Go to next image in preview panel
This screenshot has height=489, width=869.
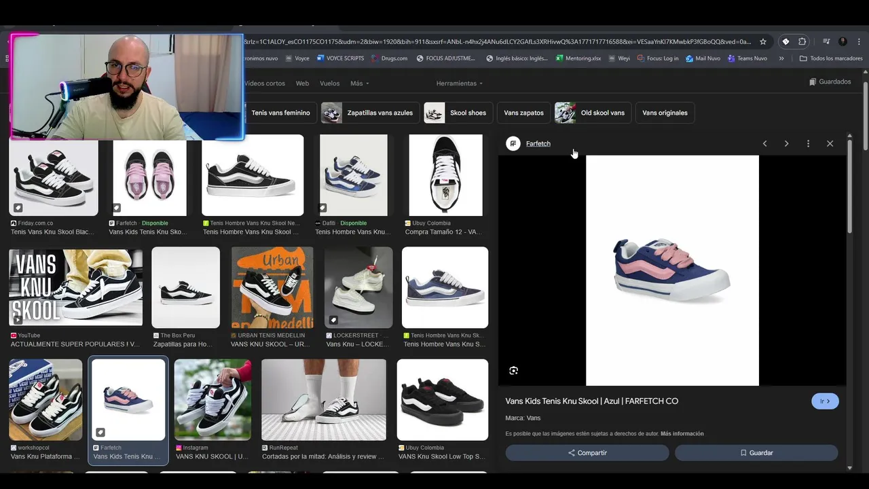pyautogui.click(x=786, y=144)
